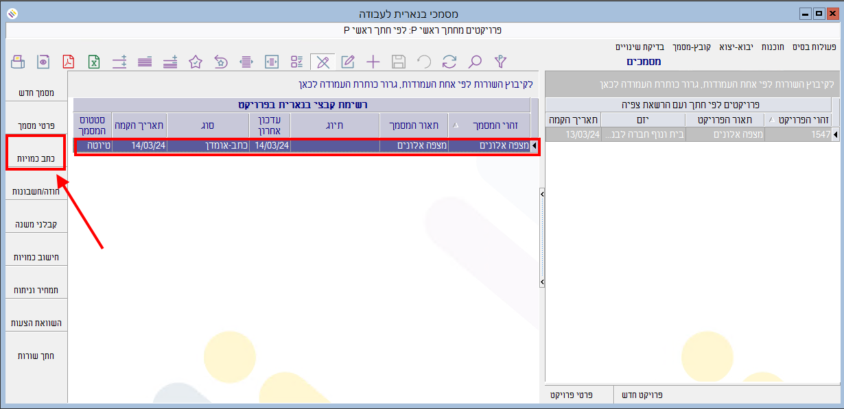
Task: Export the list to PDF
Action: tap(69, 62)
